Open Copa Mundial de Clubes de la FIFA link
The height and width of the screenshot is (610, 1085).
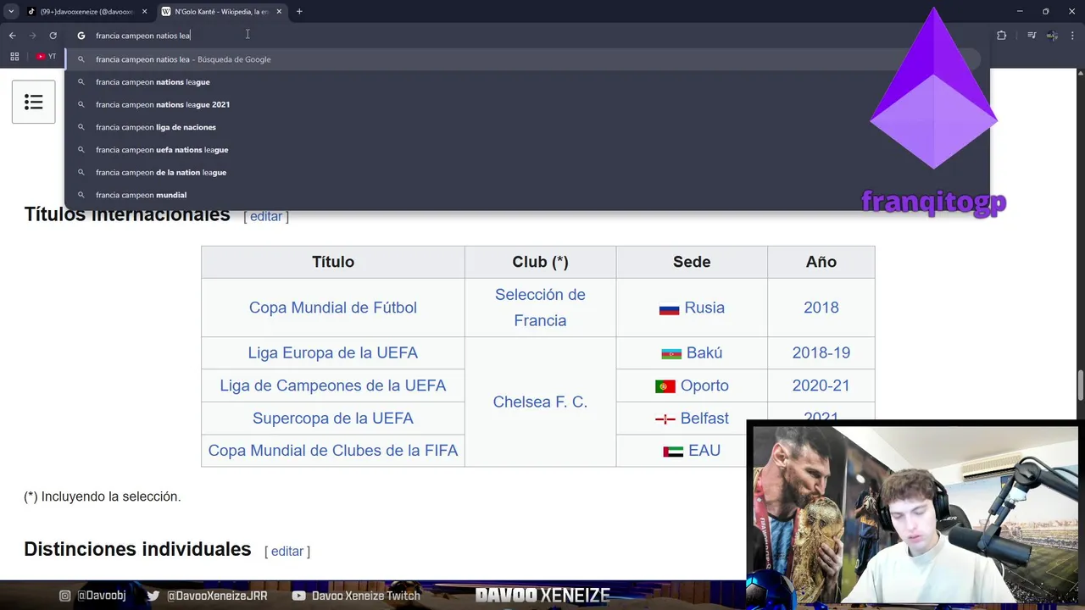[x=333, y=451]
